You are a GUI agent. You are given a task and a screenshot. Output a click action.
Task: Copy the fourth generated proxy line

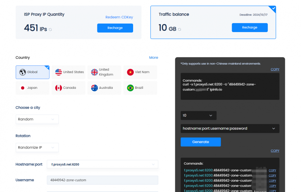[x=272, y=186]
